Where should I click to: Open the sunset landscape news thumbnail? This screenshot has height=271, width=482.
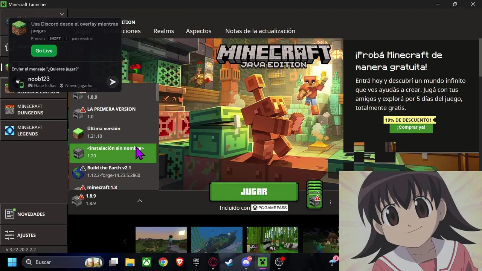tap(161, 240)
